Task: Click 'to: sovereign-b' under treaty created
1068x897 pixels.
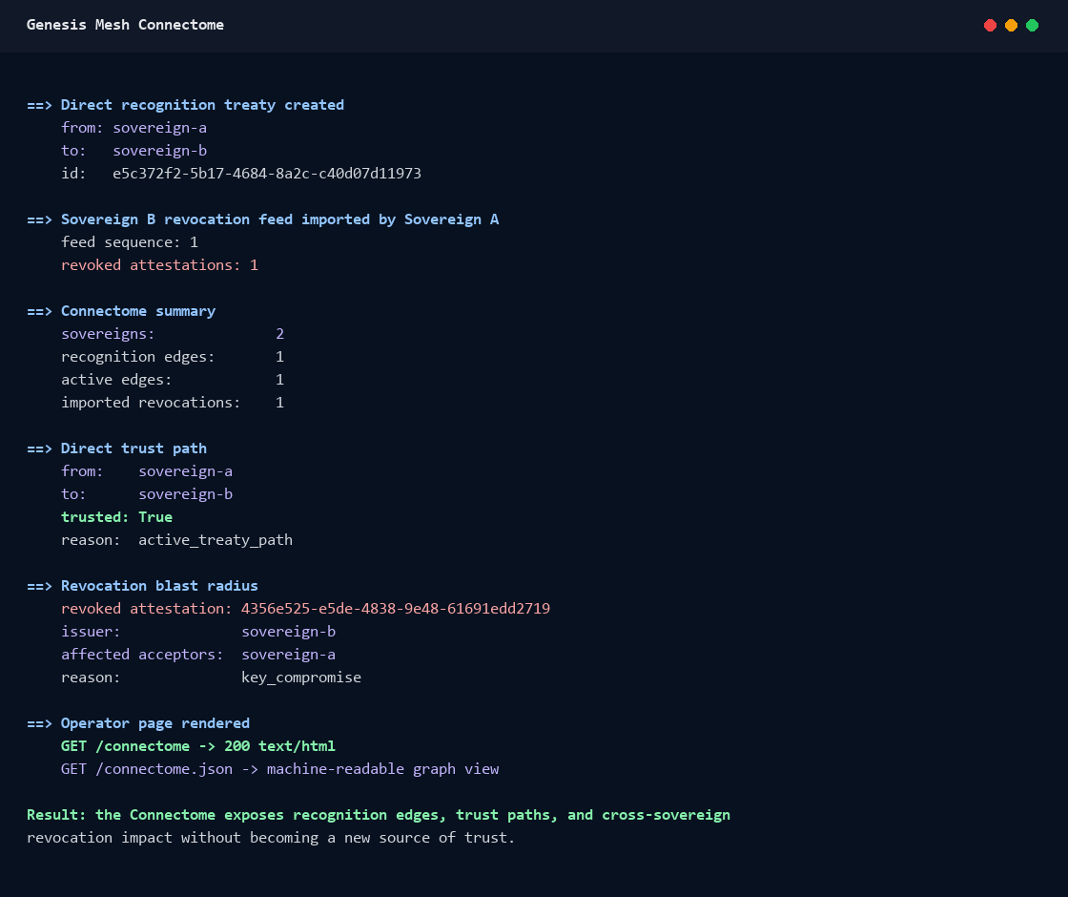Action: [134, 151]
